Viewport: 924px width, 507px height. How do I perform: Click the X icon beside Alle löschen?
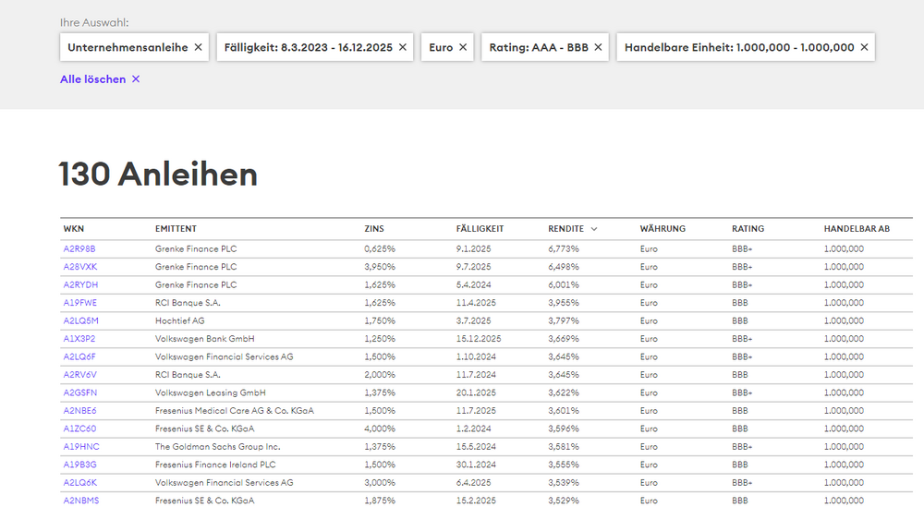coord(136,79)
